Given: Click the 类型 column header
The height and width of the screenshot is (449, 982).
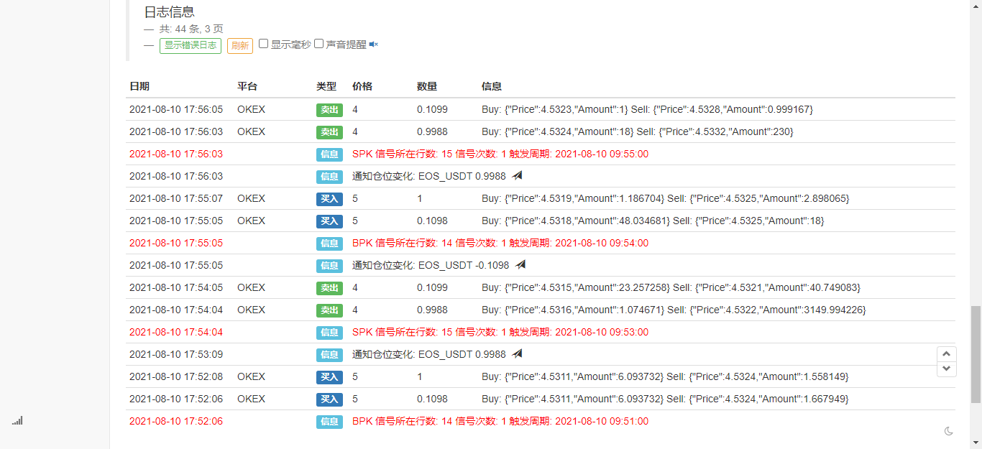Looking at the screenshot, I should (x=326, y=86).
